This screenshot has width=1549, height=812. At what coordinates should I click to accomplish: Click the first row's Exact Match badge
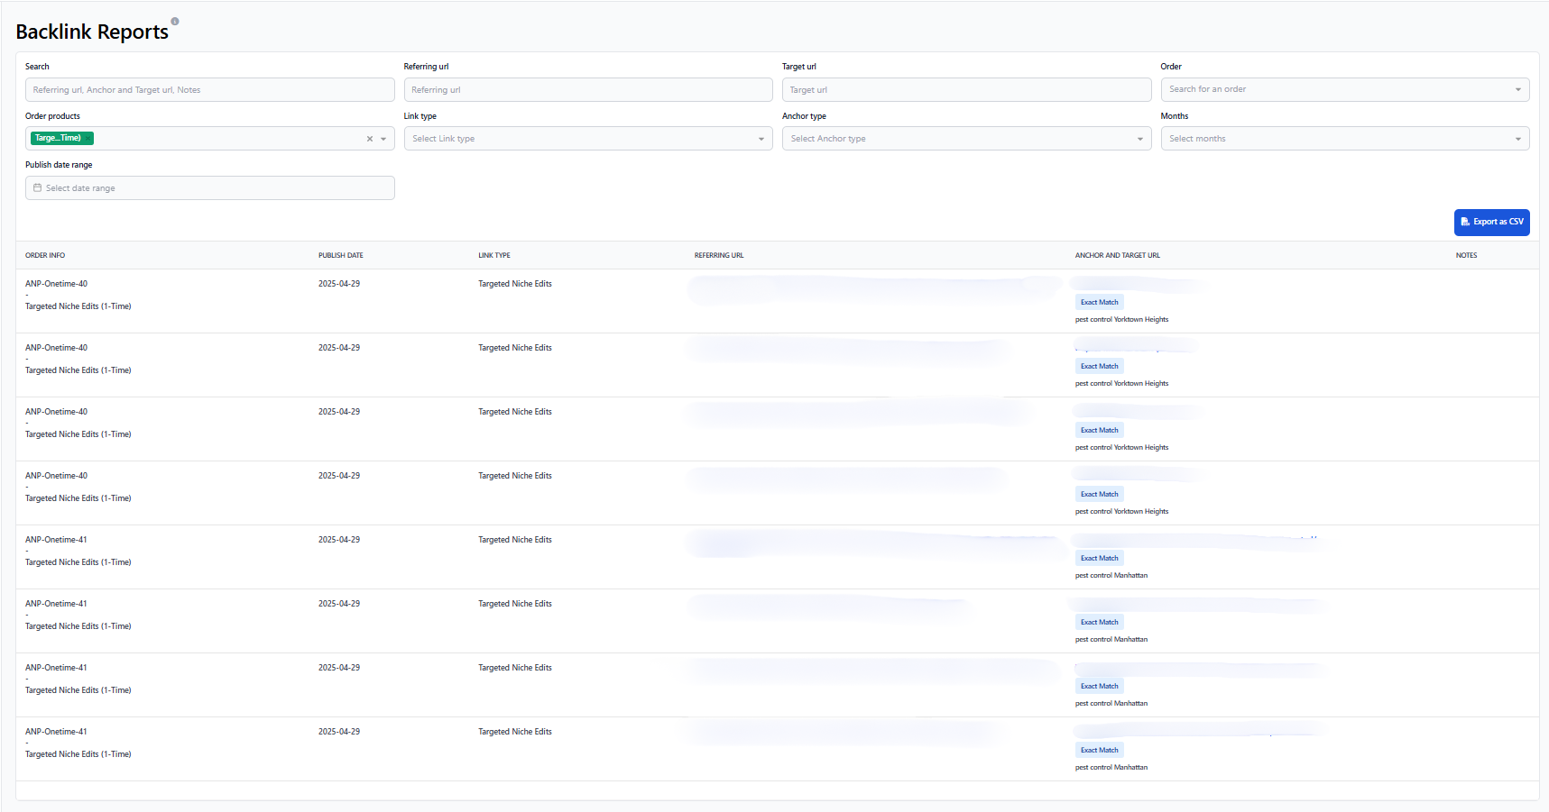tap(1099, 303)
